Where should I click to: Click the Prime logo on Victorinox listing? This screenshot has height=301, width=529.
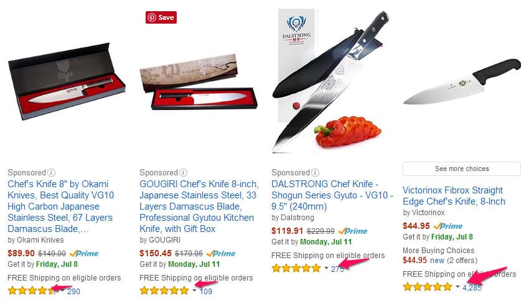(x=447, y=226)
